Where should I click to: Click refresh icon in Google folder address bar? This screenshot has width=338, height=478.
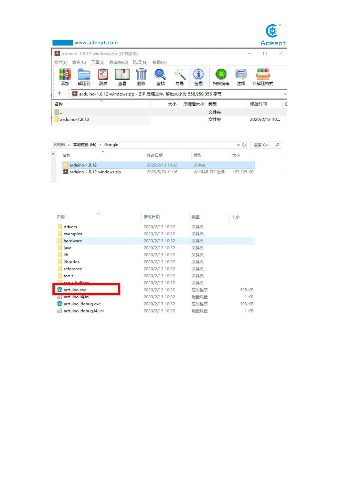[x=244, y=145]
